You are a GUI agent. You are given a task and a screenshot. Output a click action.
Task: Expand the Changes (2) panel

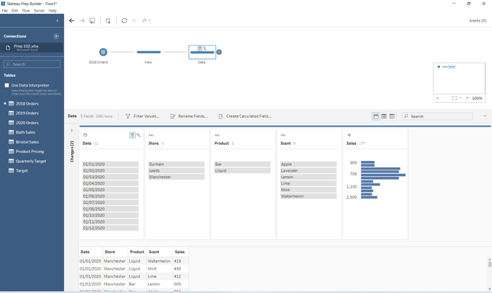[72, 131]
